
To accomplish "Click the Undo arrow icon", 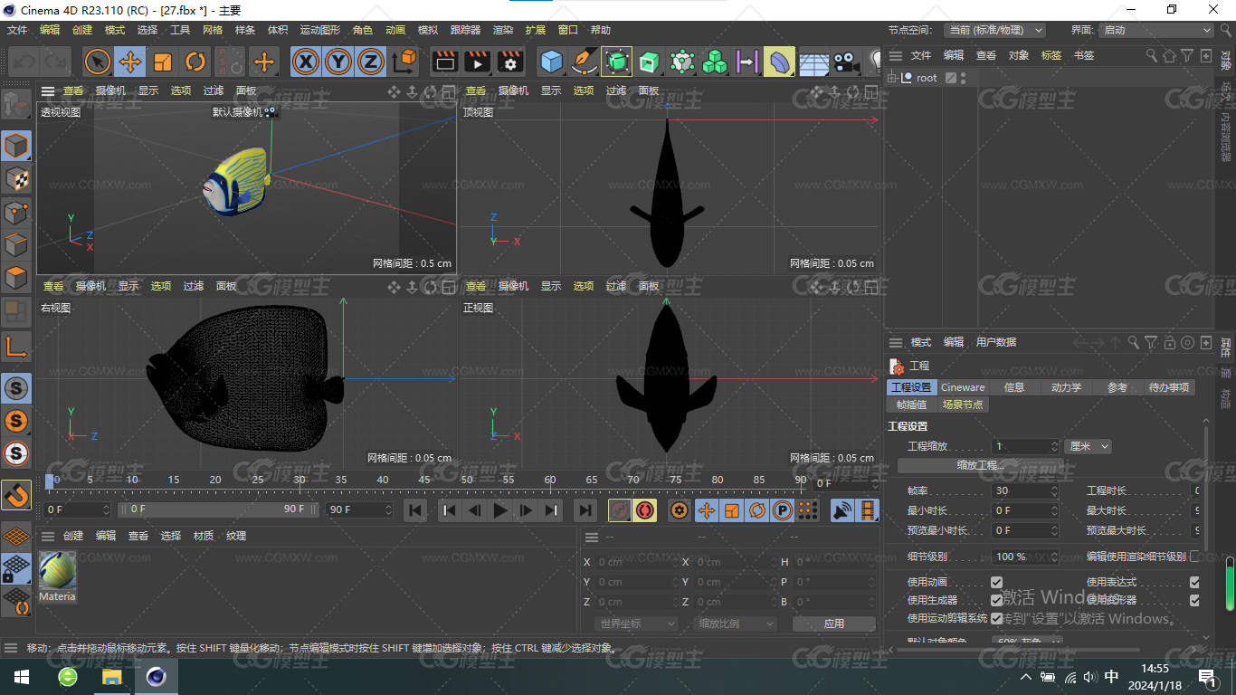I will 24,62.
